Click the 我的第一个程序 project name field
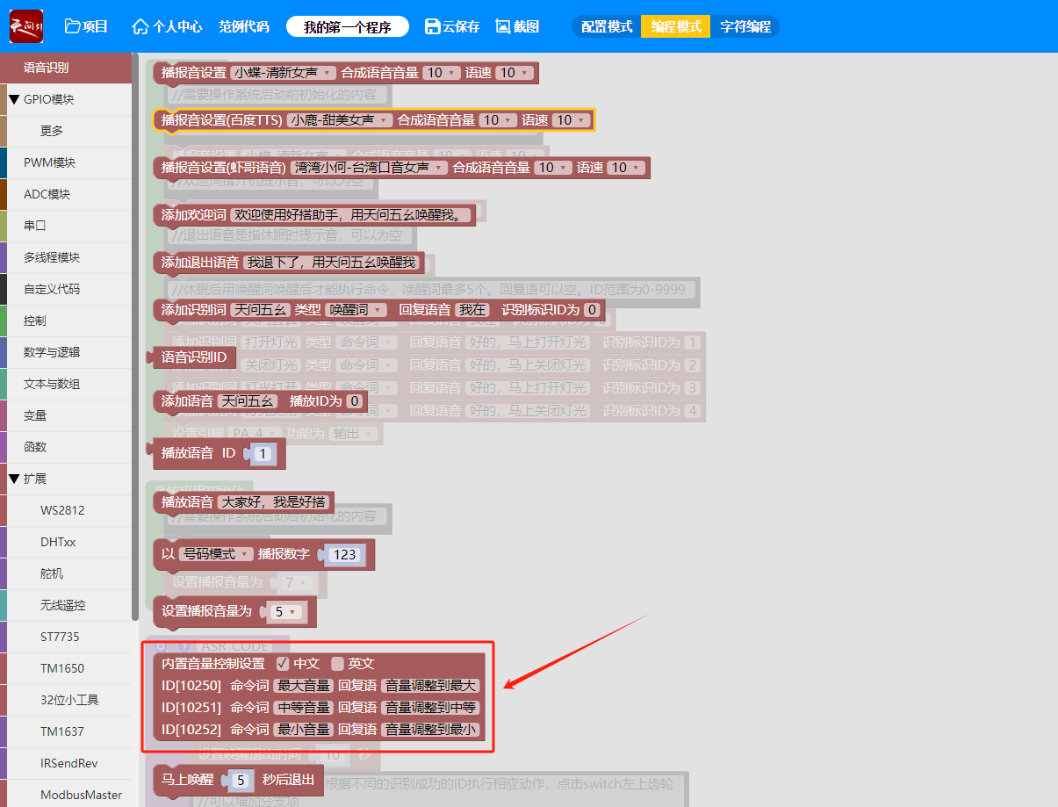1058x807 pixels. [348, 26]
